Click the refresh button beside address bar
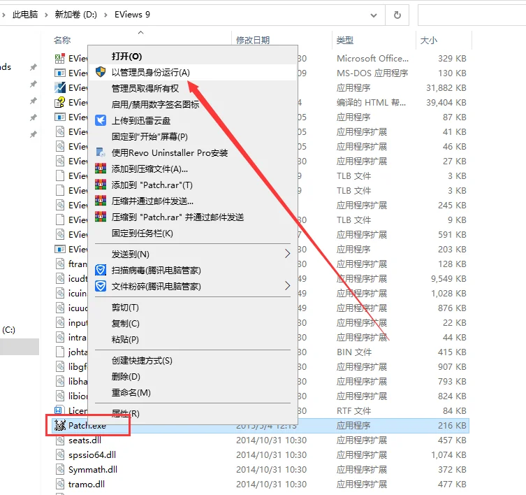 pyautogui.click(x=397, y=15)
